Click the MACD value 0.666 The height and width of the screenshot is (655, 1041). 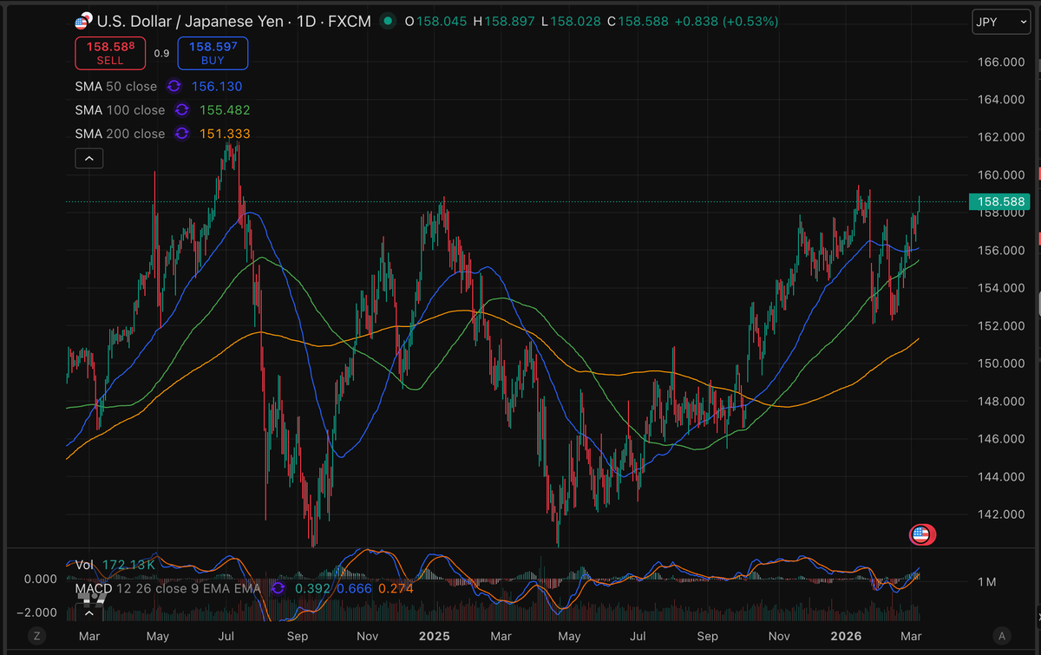pyautogui.click(x=354, y=588)
